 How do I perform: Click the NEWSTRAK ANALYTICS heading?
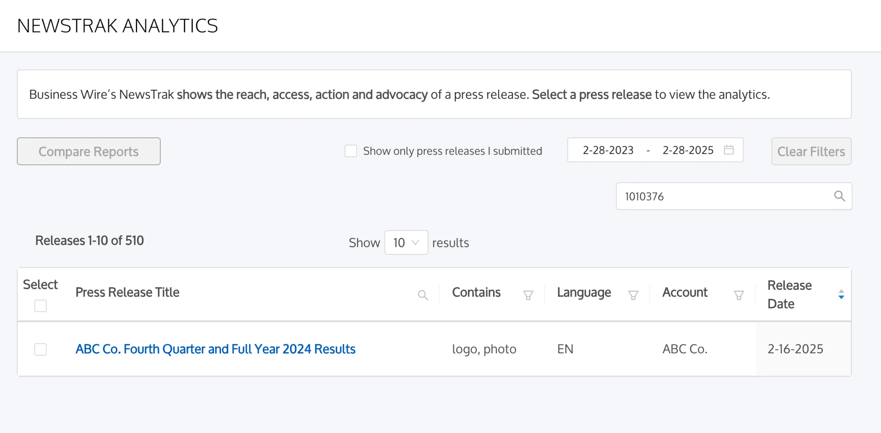point(117,26)
